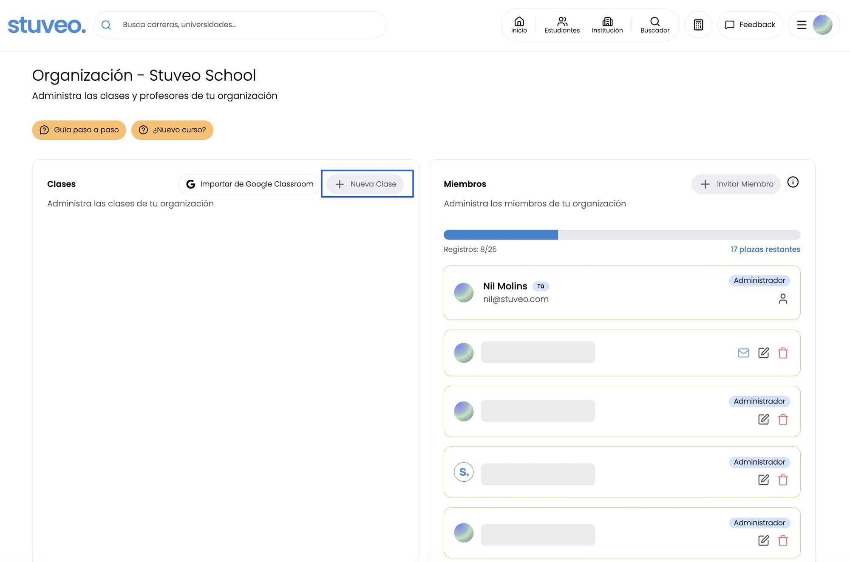This screenshot has width=850, height=562.
Task: Delete the member in the row with the mail icon
Action: pos(783,353)
